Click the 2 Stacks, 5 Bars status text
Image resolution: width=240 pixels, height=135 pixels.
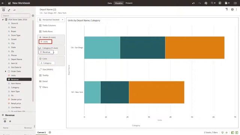211,132
